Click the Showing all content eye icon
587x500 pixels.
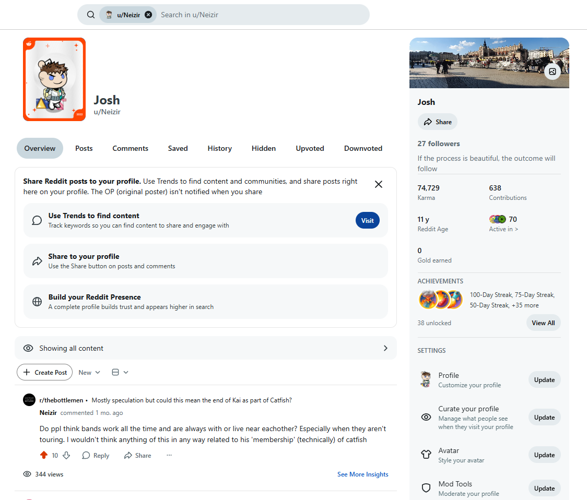click(x=28, y=348)
